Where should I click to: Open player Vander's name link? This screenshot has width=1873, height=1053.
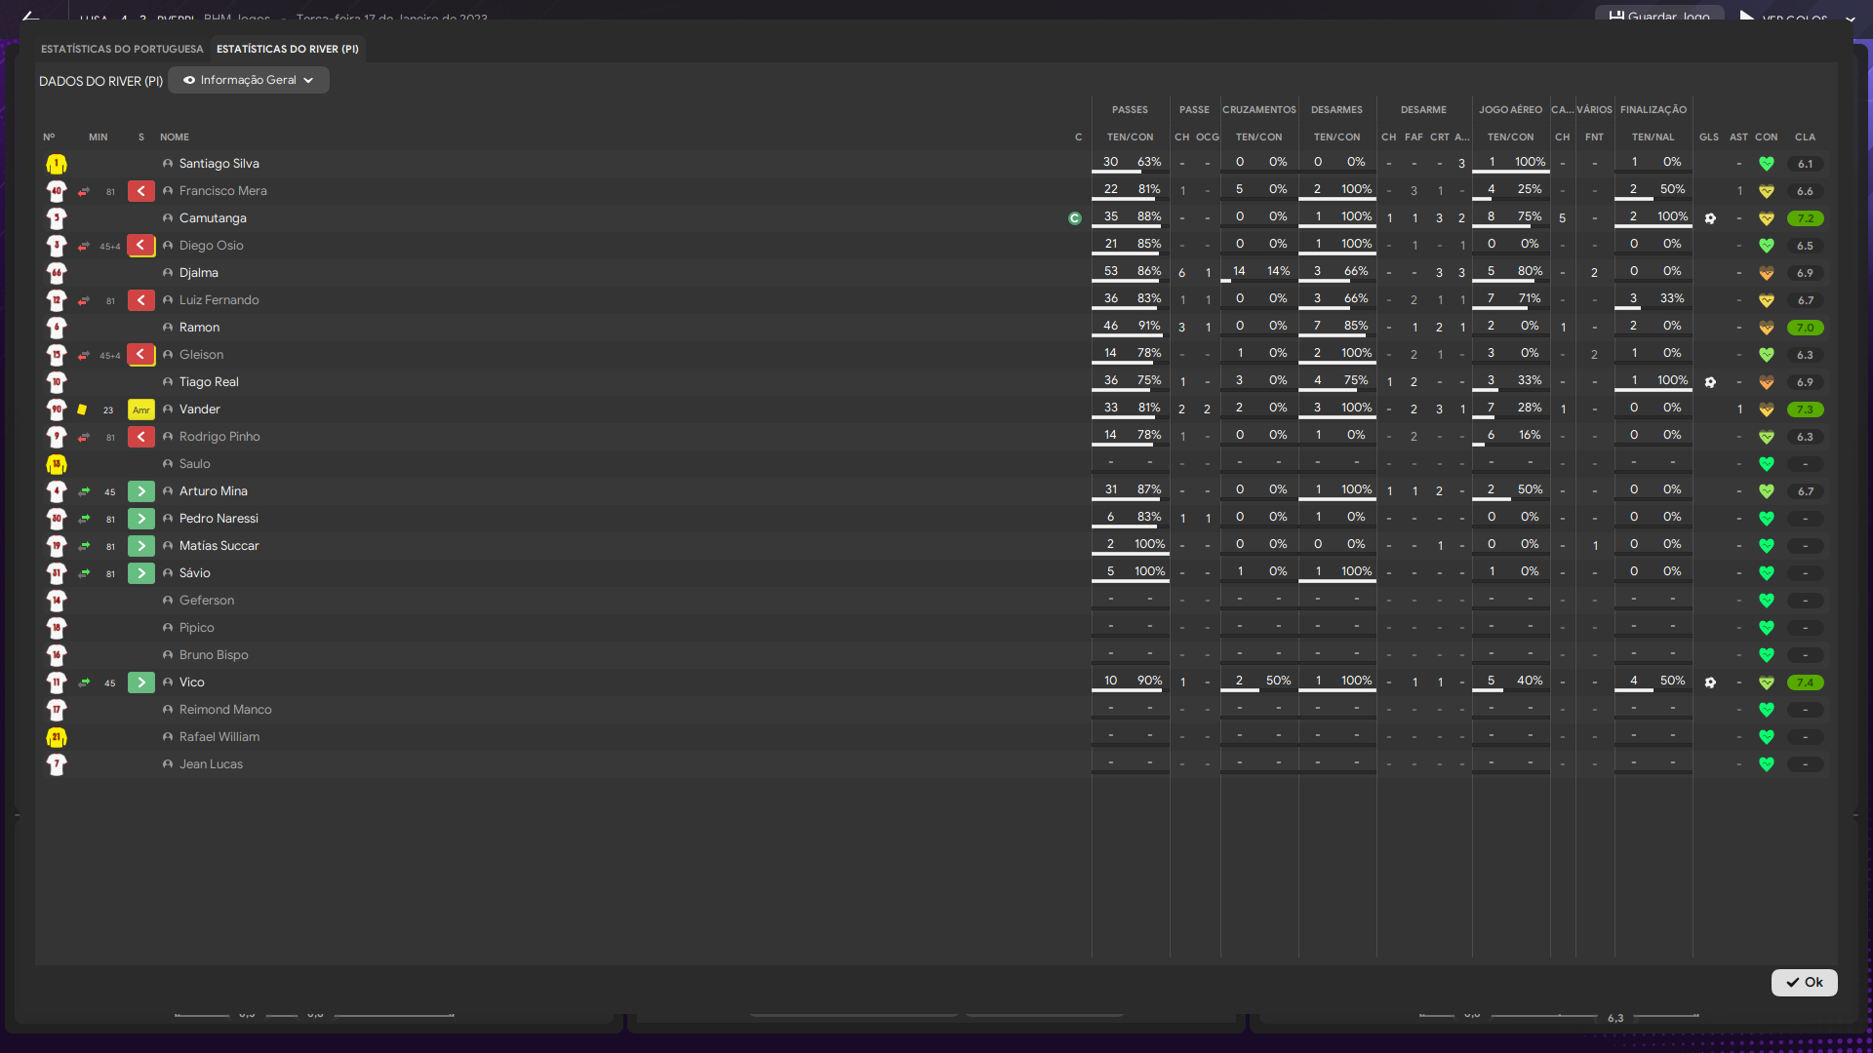(200, 409)
